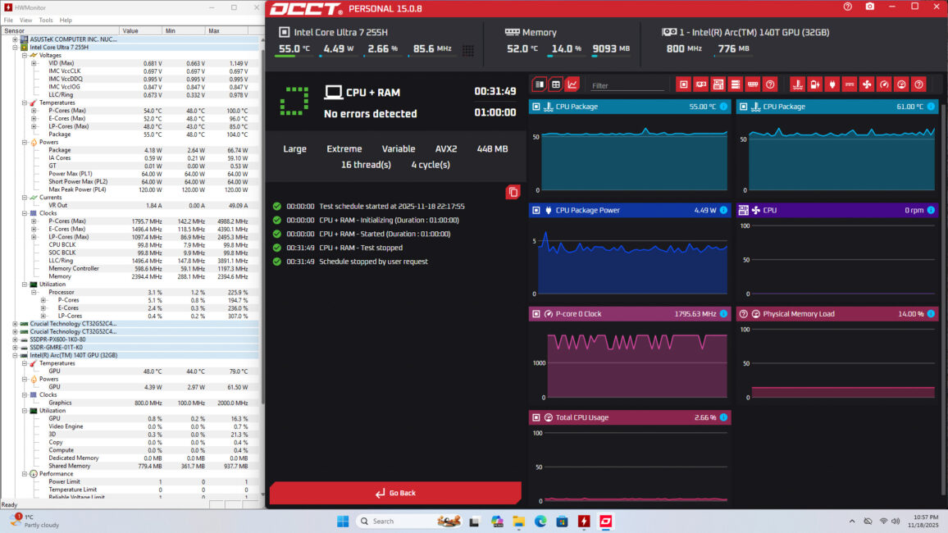
Task: Show info for Total CPU Usage graph
Action: point(723,417)
